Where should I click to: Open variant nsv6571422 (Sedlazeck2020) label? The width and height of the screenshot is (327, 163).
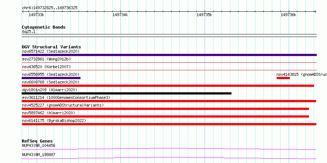pos(51,51)
